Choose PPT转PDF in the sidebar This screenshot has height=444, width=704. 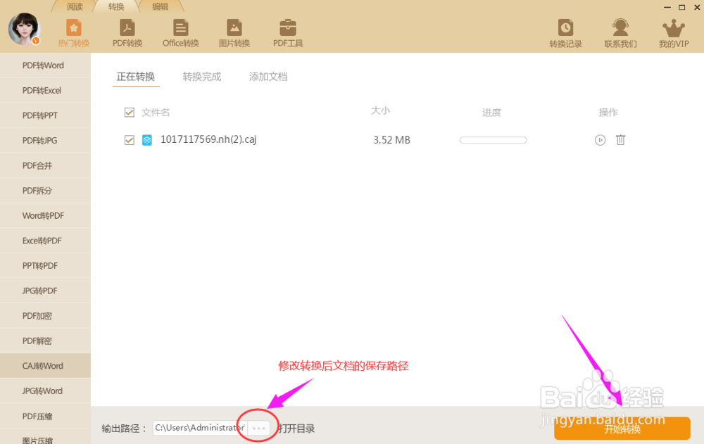(x=45, y=266)
